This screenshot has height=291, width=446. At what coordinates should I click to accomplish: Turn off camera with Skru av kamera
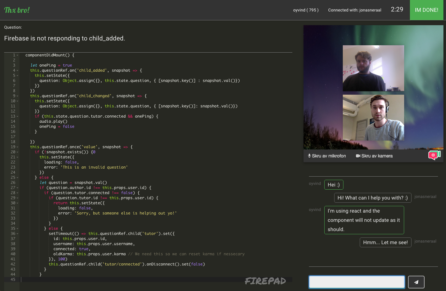[x=374, y=156]
